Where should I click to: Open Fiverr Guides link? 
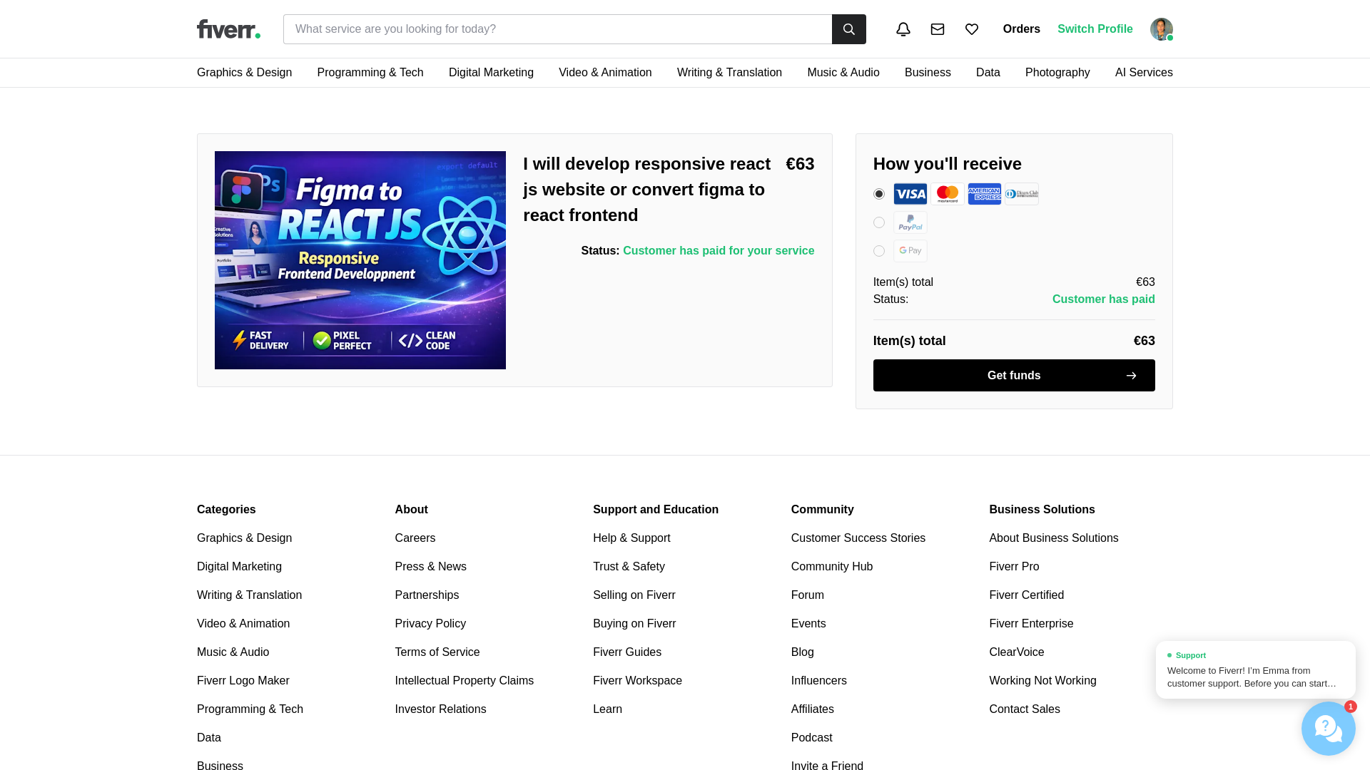click(626, 652)
